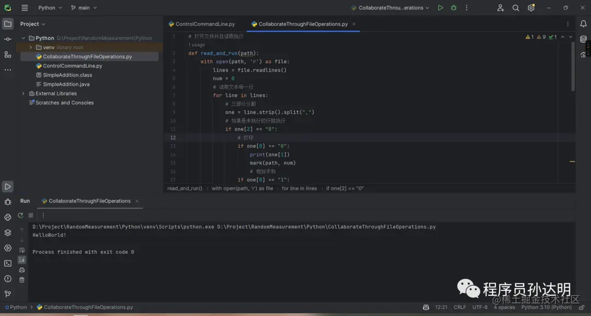The image size is (591, 316).
Task: Click the '1 usage' inlay hint
Action: [196, 45]
